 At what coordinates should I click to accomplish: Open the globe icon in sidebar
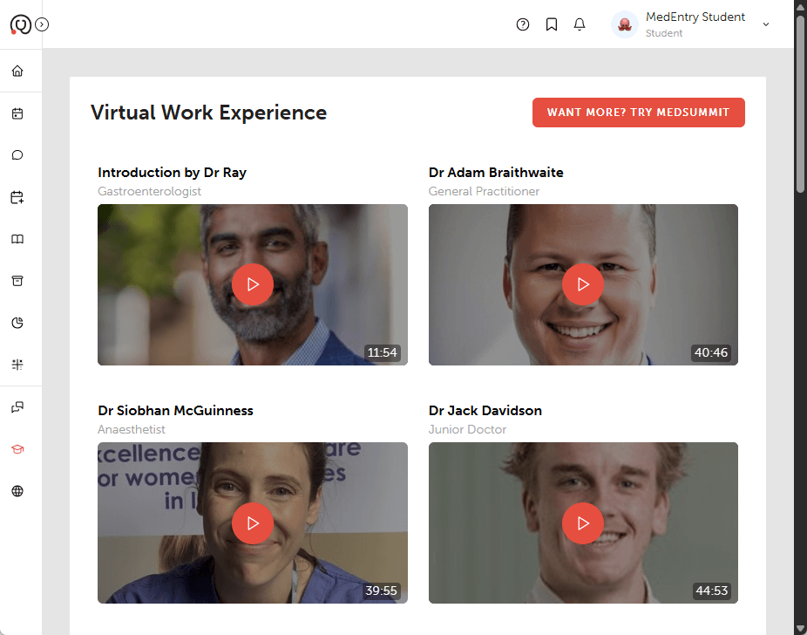pos(17,491)
